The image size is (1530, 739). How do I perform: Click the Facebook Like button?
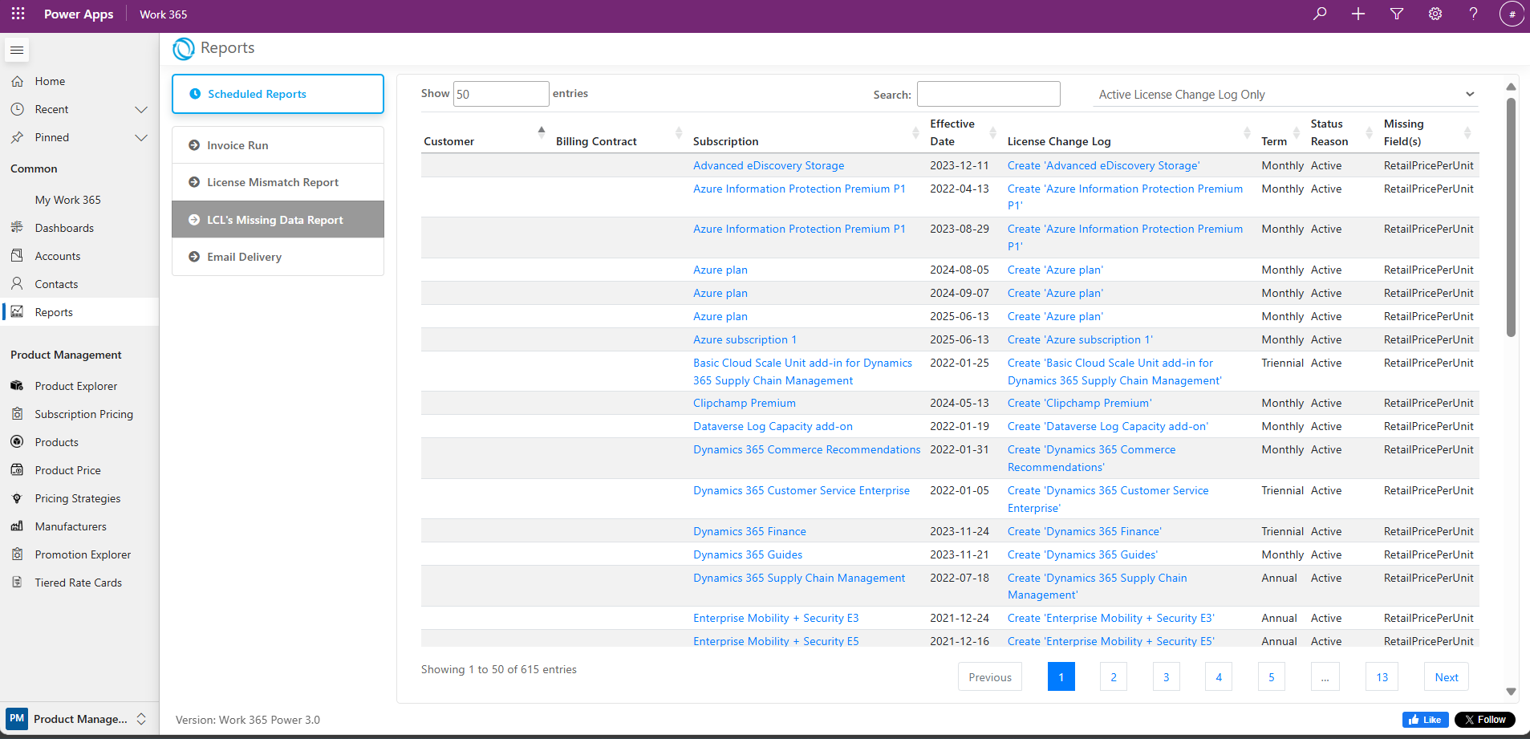[x=1425, y=720]
